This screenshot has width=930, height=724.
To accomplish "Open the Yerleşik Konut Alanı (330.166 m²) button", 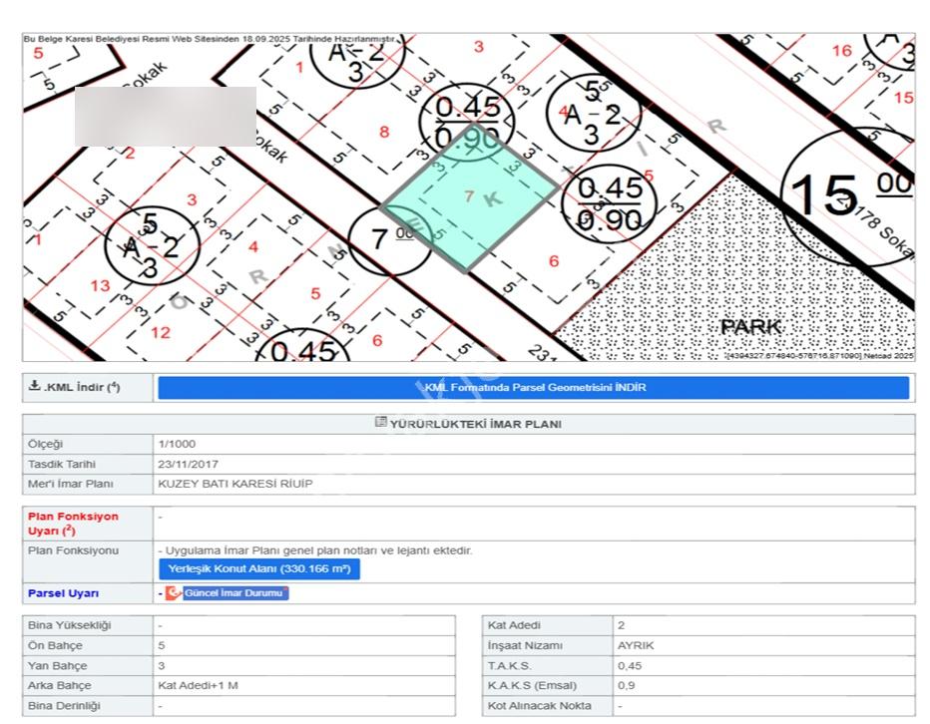I will pyautogui.click(x=259, y=568).
